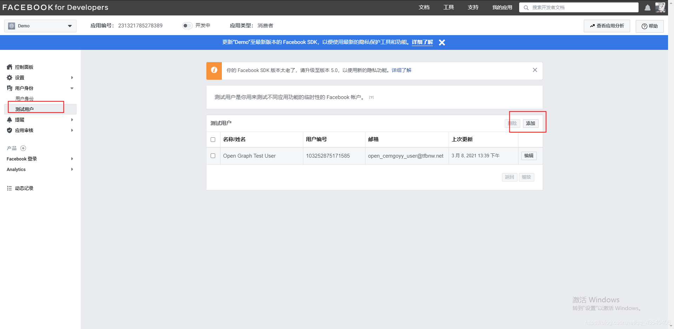Open the user profile avatar
This screenshot has height=329, width=674.
[660, 7]
